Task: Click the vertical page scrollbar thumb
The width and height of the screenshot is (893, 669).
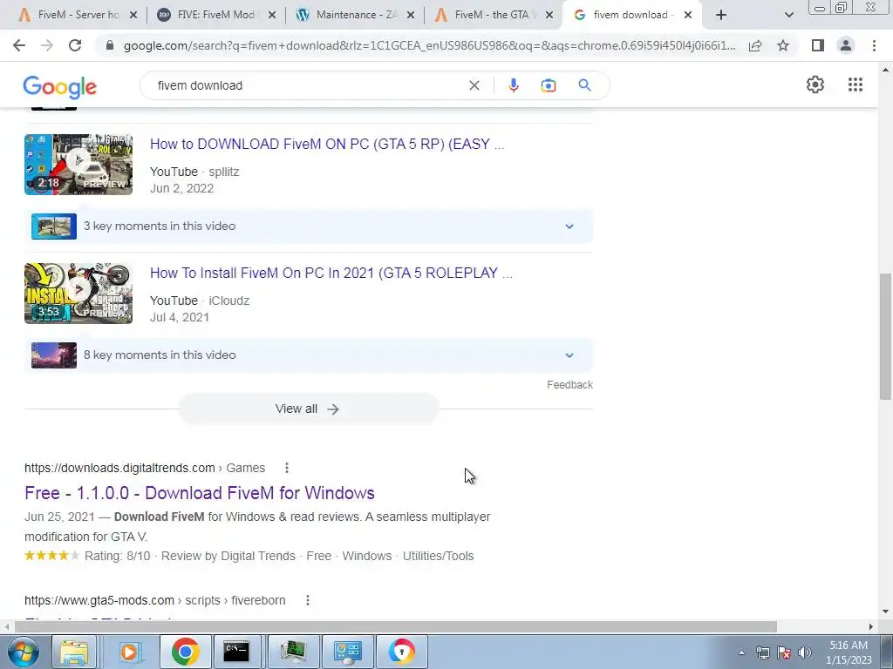Action: [885, 336]
